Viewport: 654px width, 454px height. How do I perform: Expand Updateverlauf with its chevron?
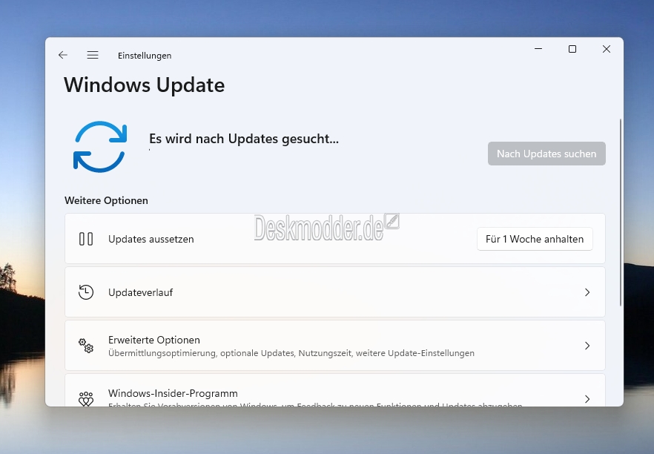(x=587, y=292)
